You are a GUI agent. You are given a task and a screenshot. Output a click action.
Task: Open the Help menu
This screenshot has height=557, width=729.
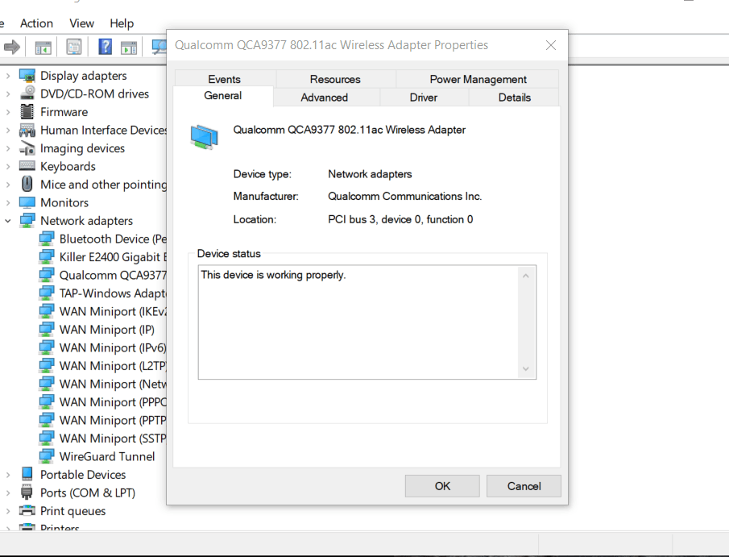122,23
